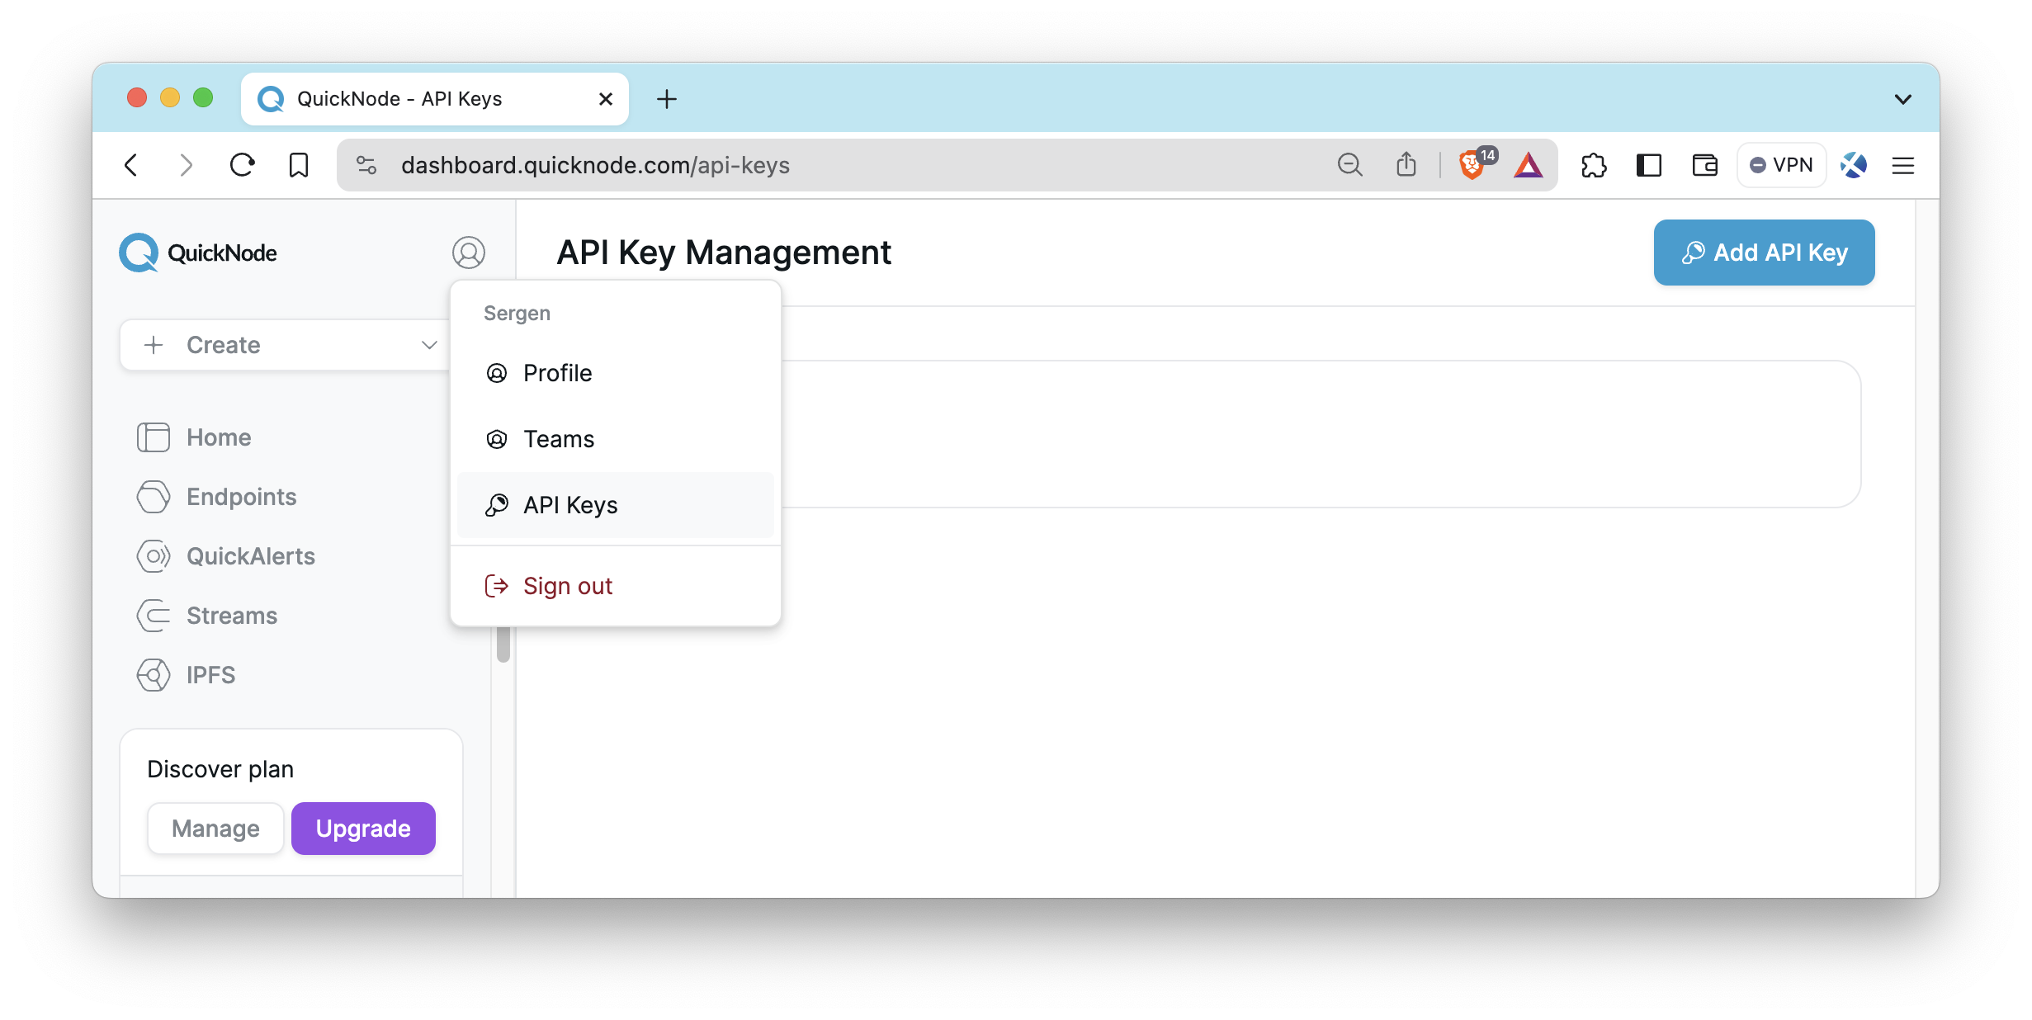Viewport: 2032px width, 1020px height.
Task: Click the share icon in address bar
Action: 1406,165
